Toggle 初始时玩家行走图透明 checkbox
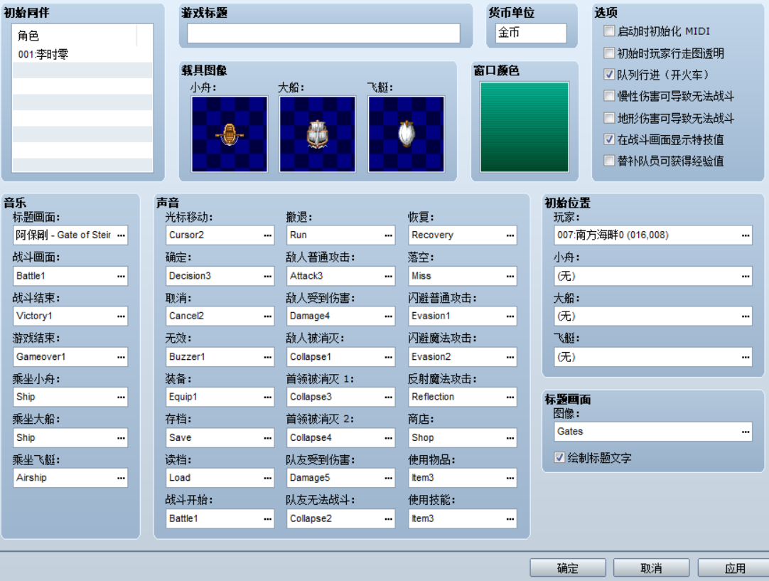This screenshot has width=769, height=581. pyautogui.click(x=609, y=53)
